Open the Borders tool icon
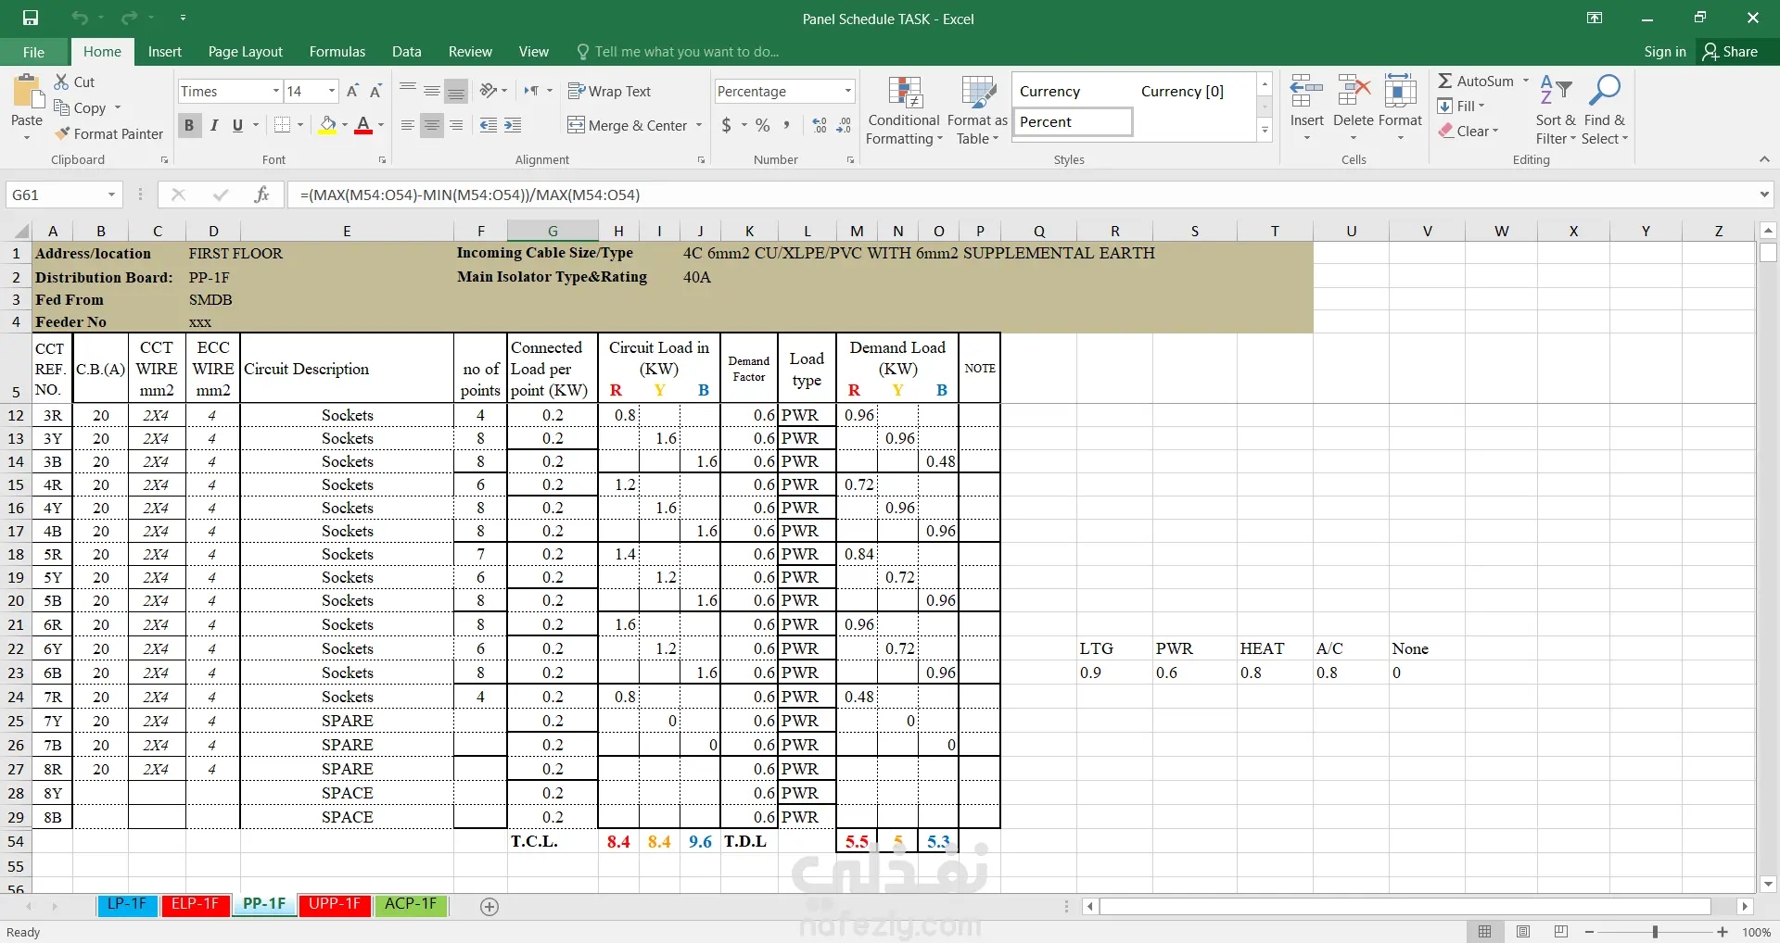This screenshot has height=943, width=1780. (x=283, y=125)
